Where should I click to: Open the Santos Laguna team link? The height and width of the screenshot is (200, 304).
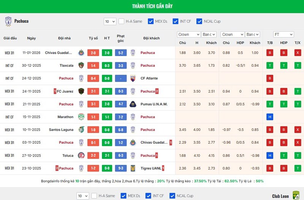point(61,130)
